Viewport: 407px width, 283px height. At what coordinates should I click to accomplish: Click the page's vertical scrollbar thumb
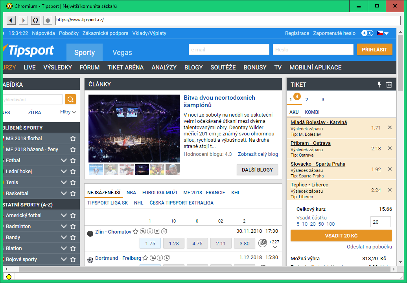[400, 62]
